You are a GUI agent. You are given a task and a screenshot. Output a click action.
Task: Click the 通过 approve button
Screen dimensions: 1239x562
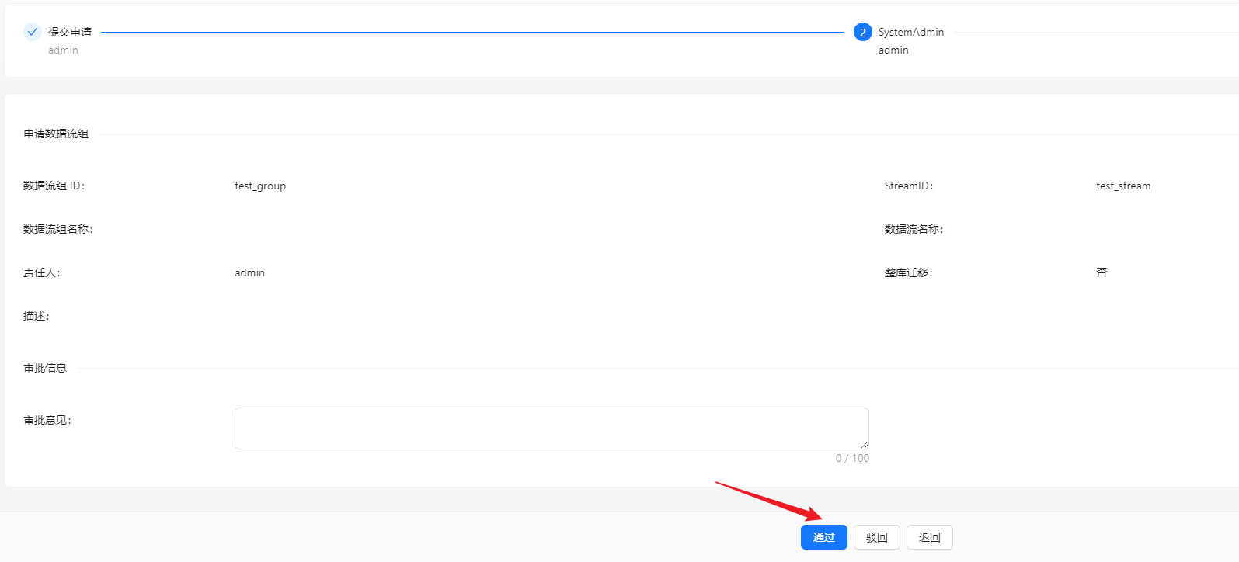click(x=823, y=537)
